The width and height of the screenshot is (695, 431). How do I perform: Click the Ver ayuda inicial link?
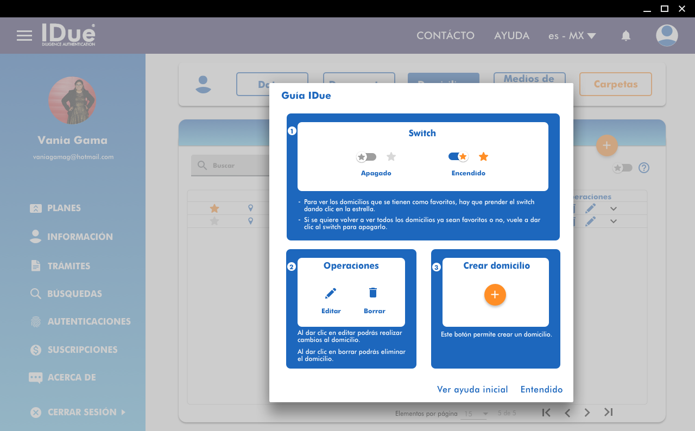[x=472, y=390]
